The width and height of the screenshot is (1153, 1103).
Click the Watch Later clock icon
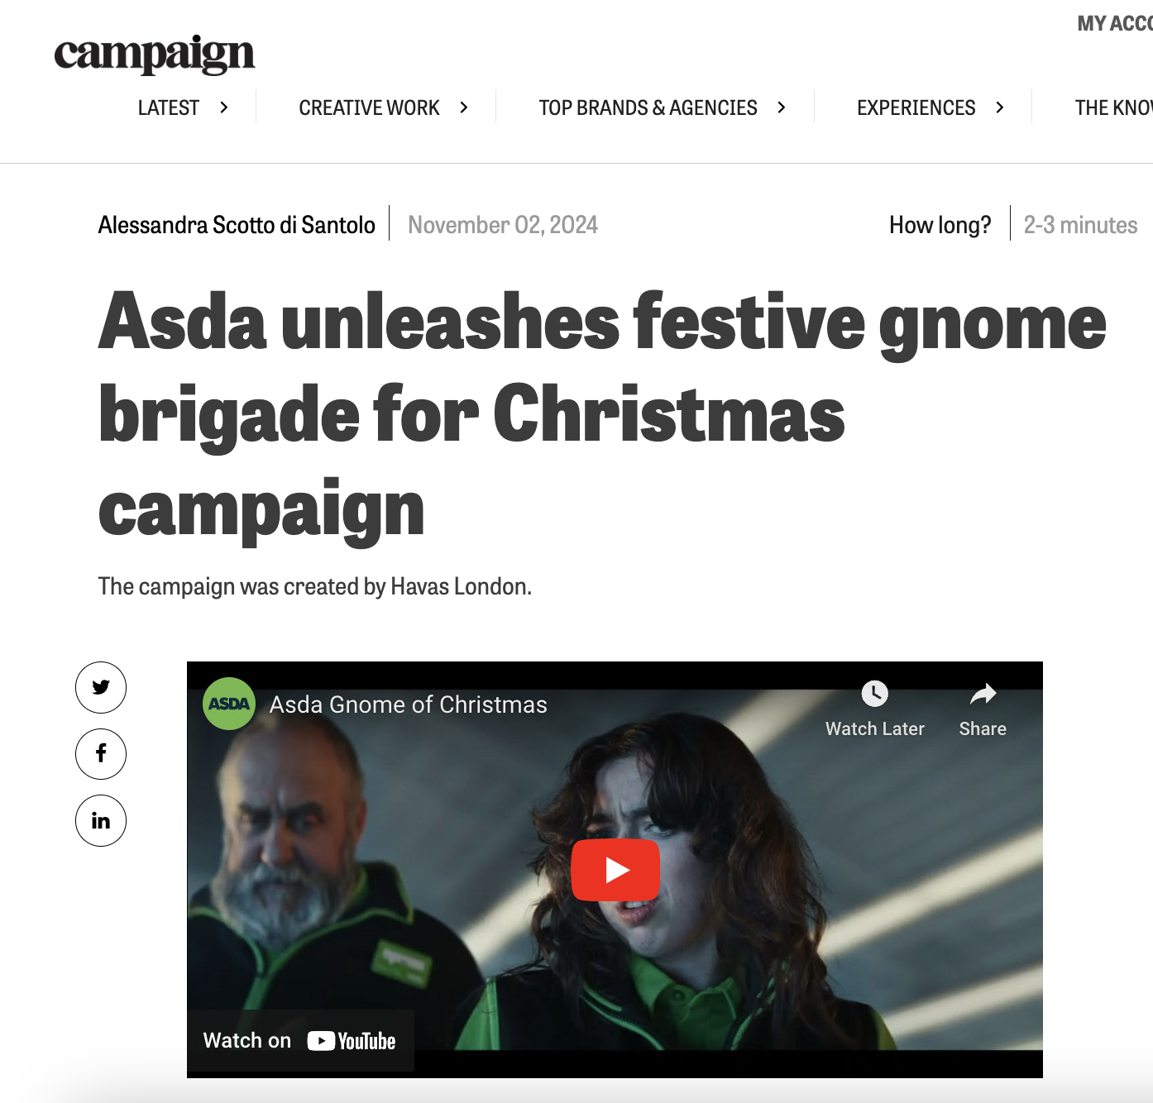point(875,694)
